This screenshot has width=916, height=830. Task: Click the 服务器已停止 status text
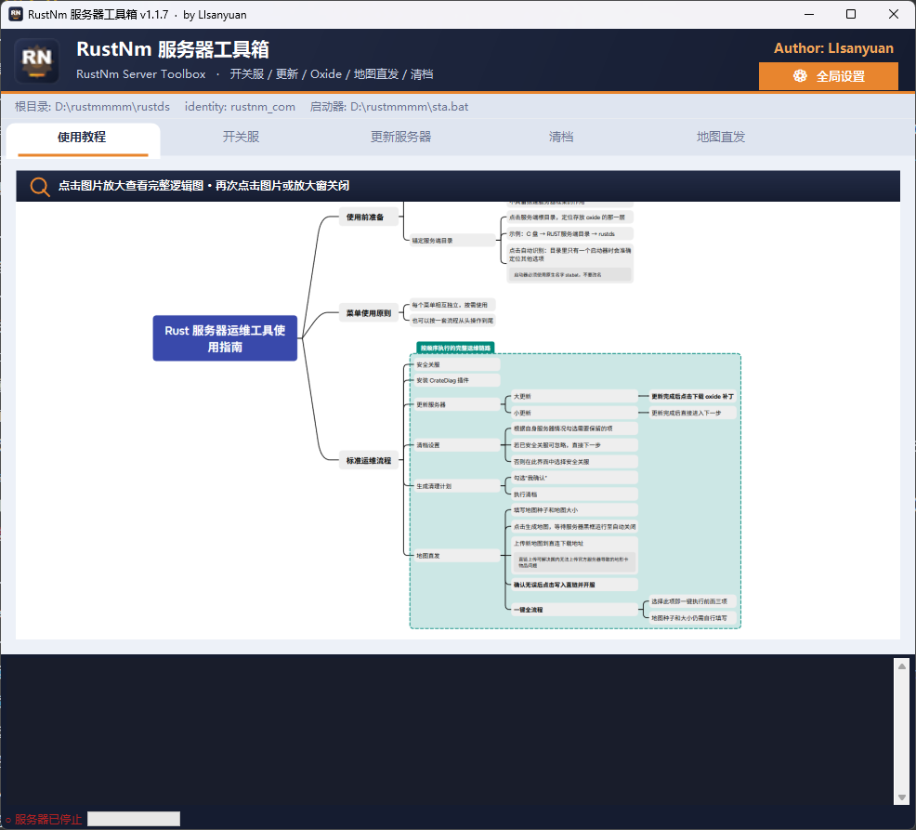[48, 820]
